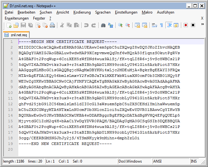Click line number 10 in the margin
The image size is (208, 167).
[11, 93]
